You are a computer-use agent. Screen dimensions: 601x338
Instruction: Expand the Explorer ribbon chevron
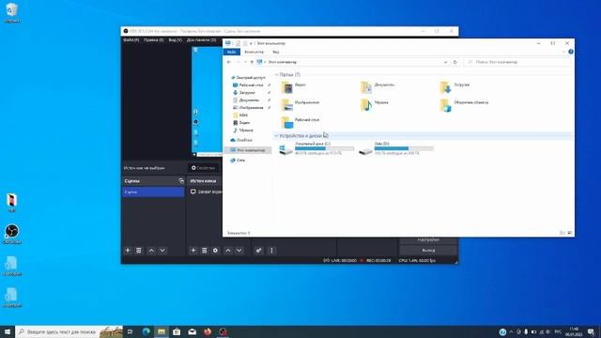point(563,52)
